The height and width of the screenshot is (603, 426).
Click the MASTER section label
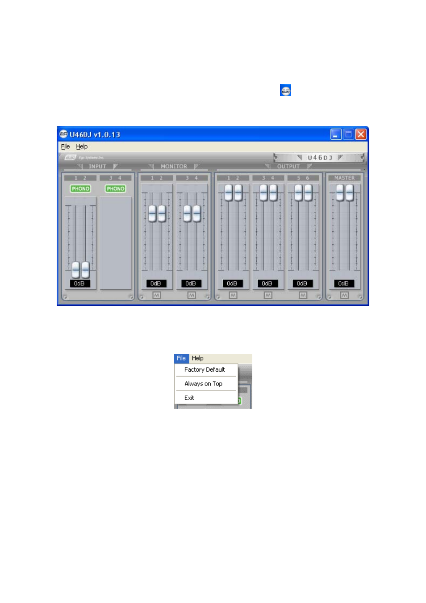(x=344, y=178)
